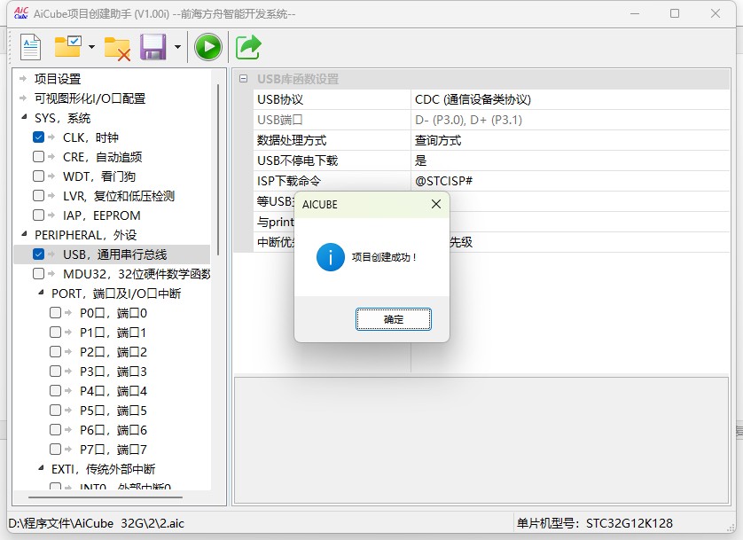The height and width of the screenshot is (540, 743).
Task: Click the vertical scrollbar of tree panel
Action: point(218,169)
